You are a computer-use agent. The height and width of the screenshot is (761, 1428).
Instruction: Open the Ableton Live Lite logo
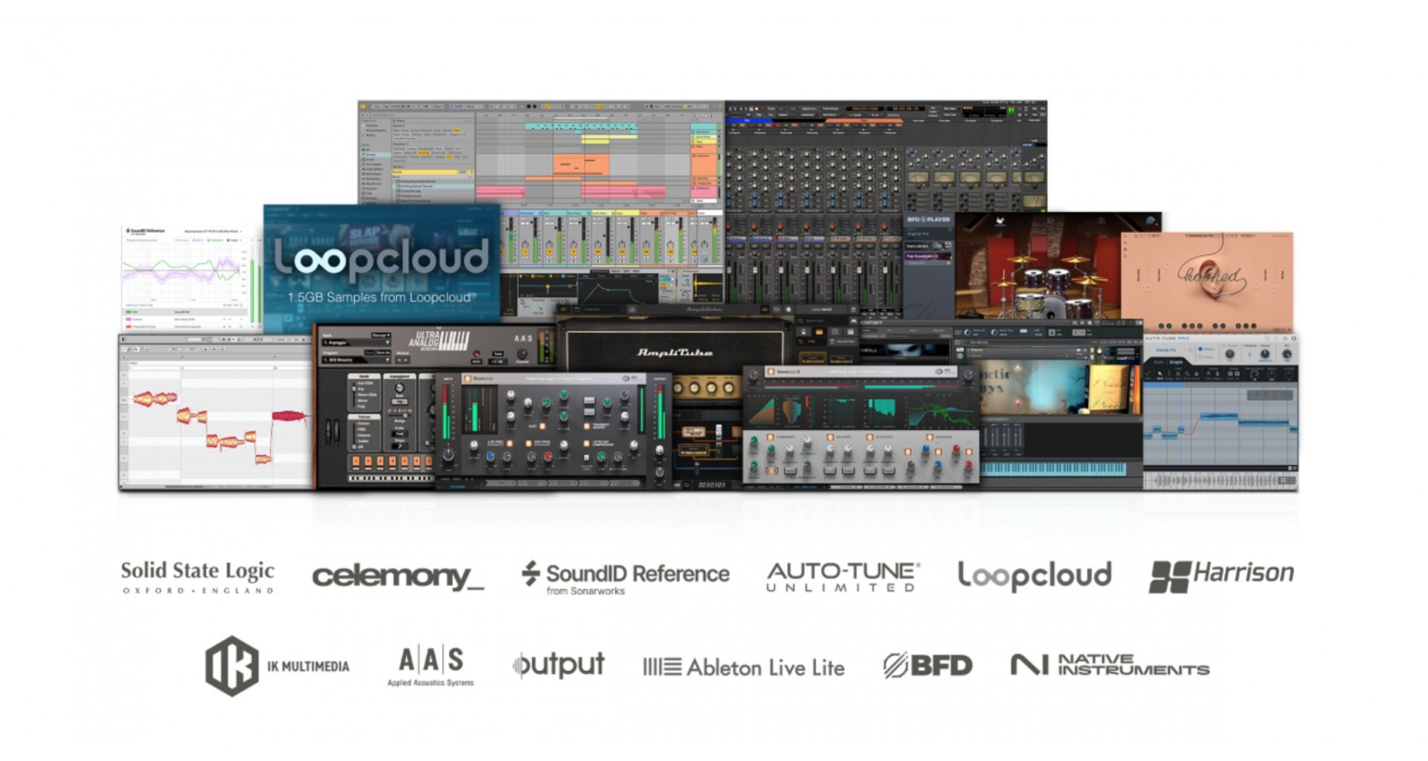coord(743,667)
